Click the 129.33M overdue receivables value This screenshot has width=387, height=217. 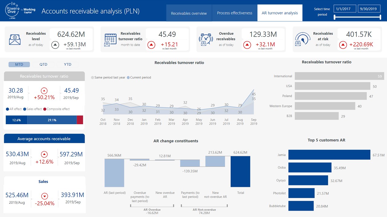(x=263, y=34)
